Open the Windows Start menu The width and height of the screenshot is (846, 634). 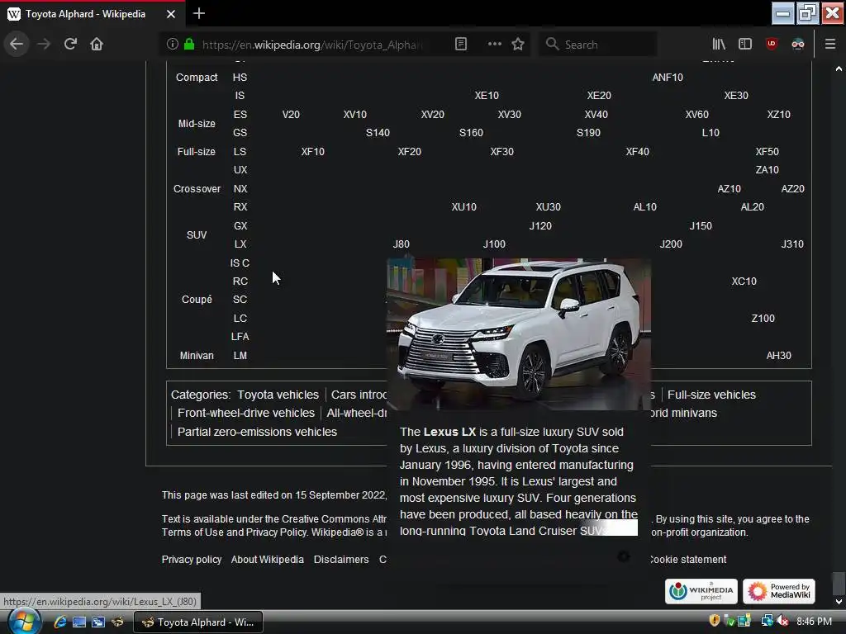coord(24,622)
